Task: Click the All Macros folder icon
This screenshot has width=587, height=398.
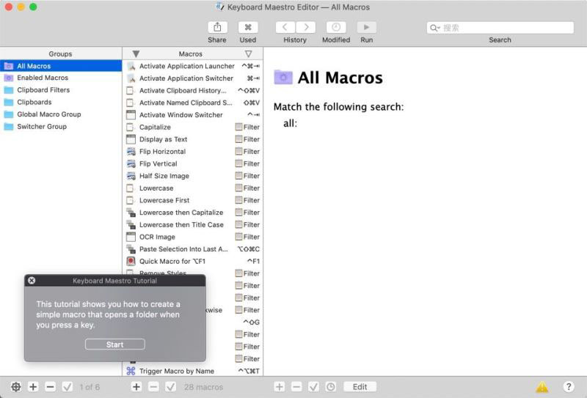Action: point(283,77)
